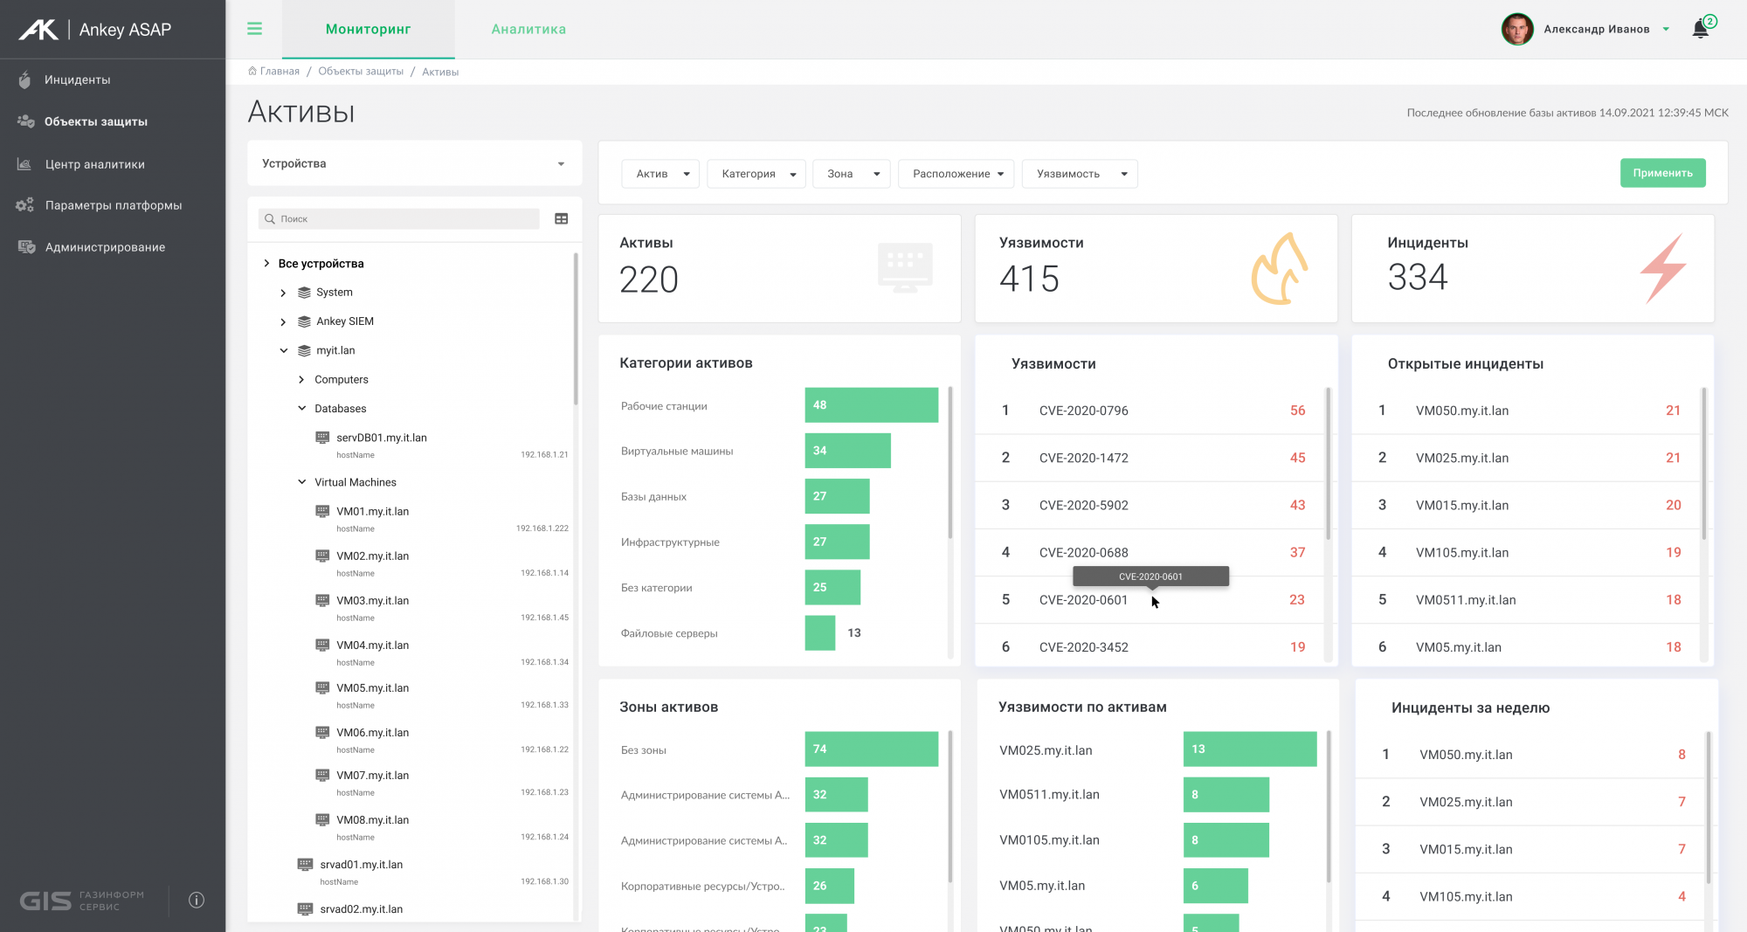This screenshot has height=932, width=1747.
Task: Click the home icon in breadcrumb
Action: (x=252, y=71)
